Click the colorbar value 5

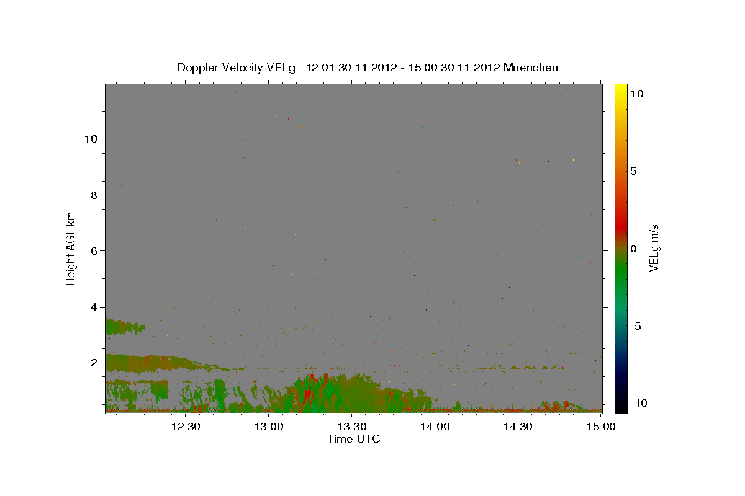[x=633, y=171]
